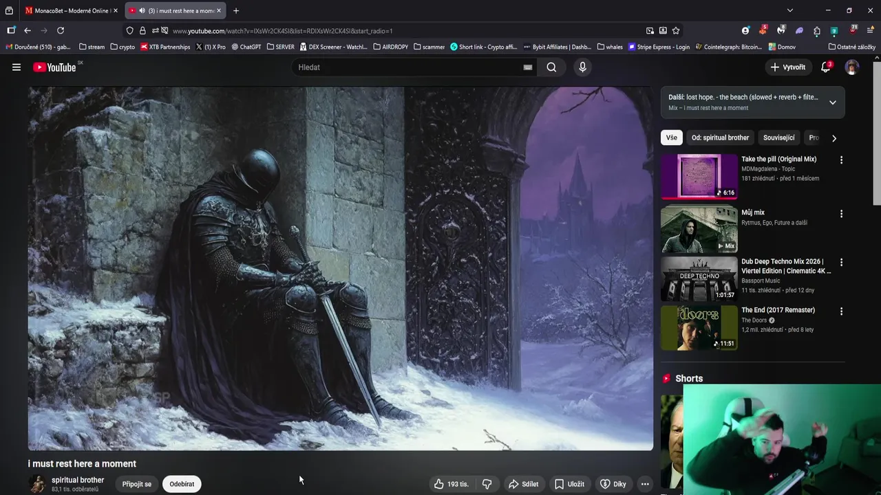Screen dimensions: 881x495
Task: Start voice search with the microphone
Action: click(x=582, y=67)
